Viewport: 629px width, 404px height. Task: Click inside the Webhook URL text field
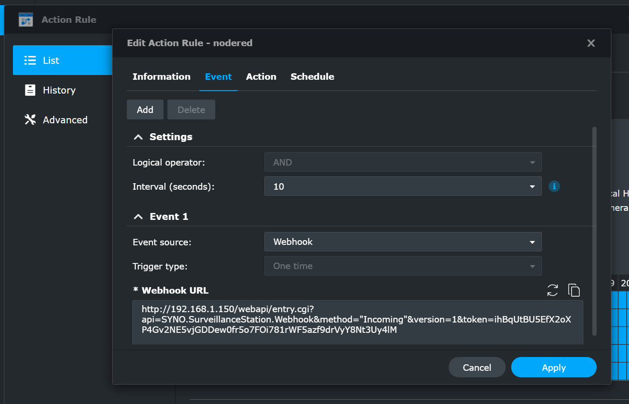point(357,321)
